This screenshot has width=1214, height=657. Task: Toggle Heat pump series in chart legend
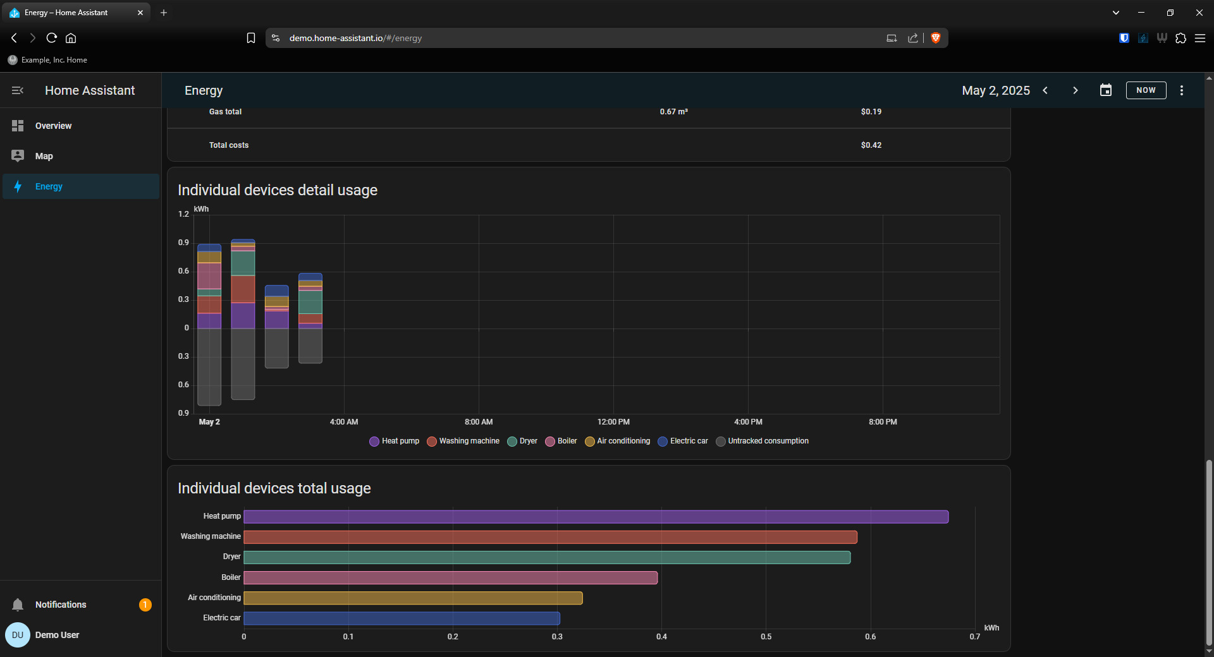394,441
